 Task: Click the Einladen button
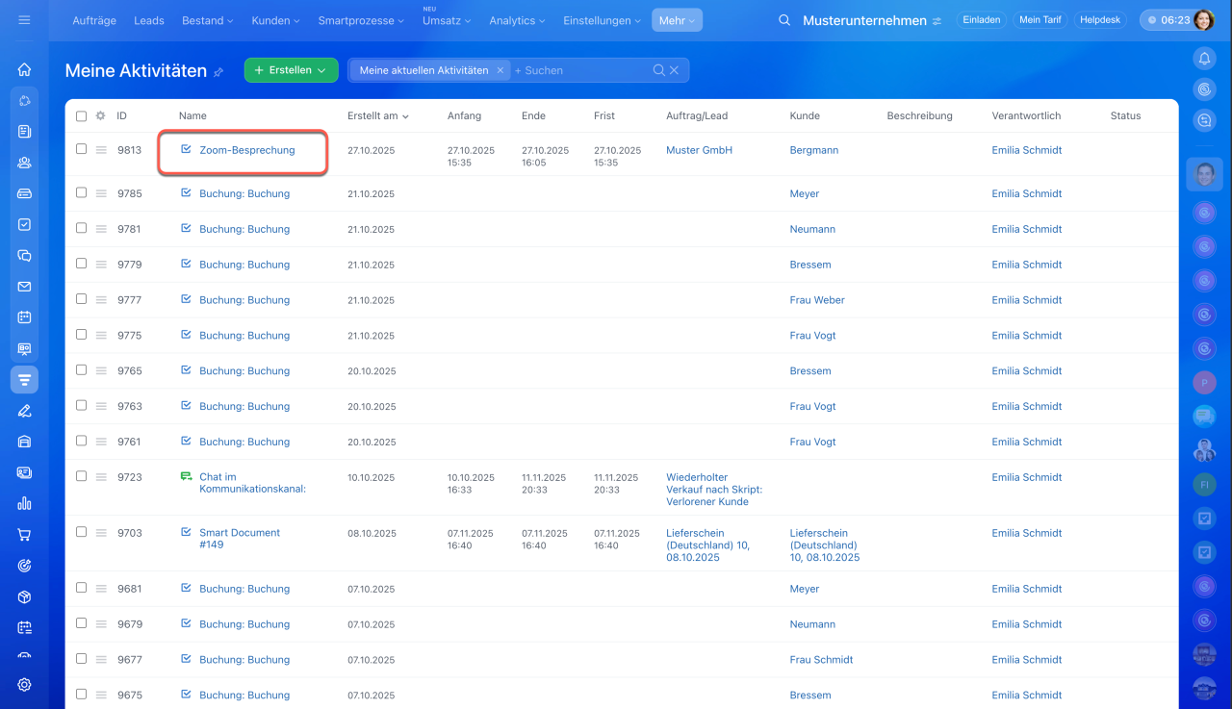click(982, 20)
